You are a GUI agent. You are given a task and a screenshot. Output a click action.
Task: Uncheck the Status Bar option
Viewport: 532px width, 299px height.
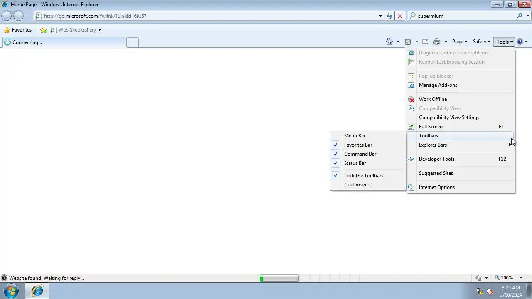[x=368, y=163]
